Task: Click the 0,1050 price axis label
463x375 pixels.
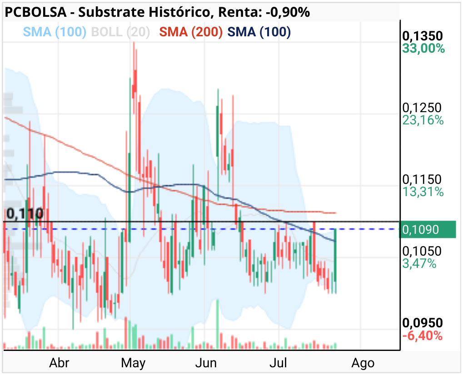Action: coord(422,251)
